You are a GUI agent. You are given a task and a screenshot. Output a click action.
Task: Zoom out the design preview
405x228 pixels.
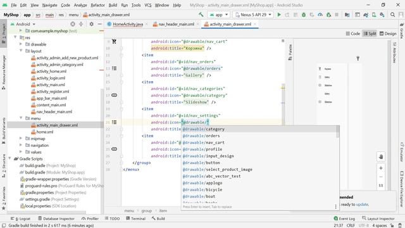coord(381,177)
